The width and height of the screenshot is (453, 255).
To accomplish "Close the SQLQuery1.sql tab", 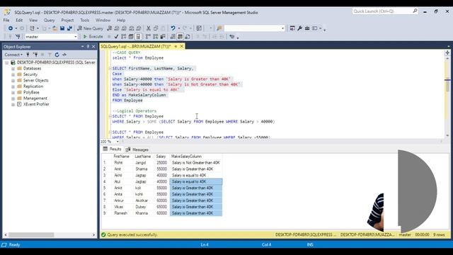I will (182, 46).
